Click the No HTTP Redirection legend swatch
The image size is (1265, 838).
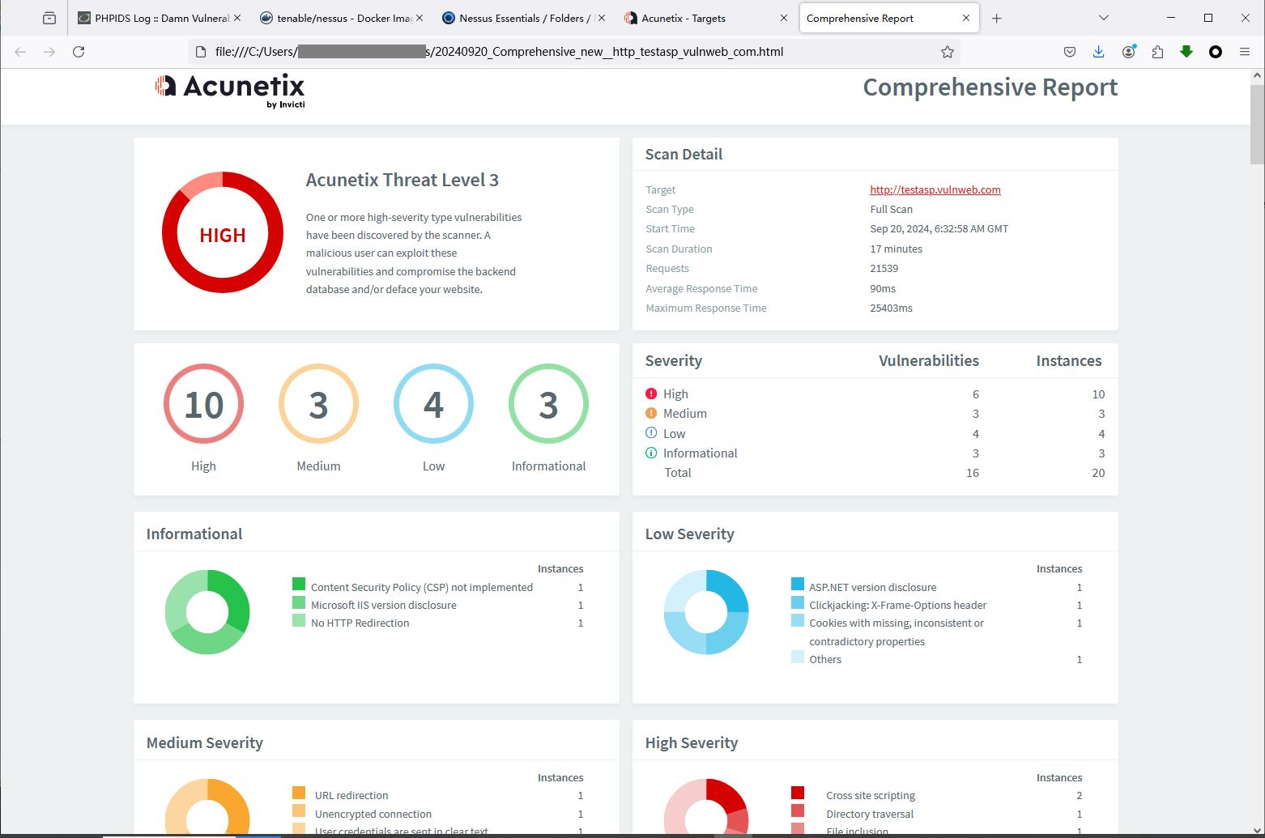pos(299,620)
